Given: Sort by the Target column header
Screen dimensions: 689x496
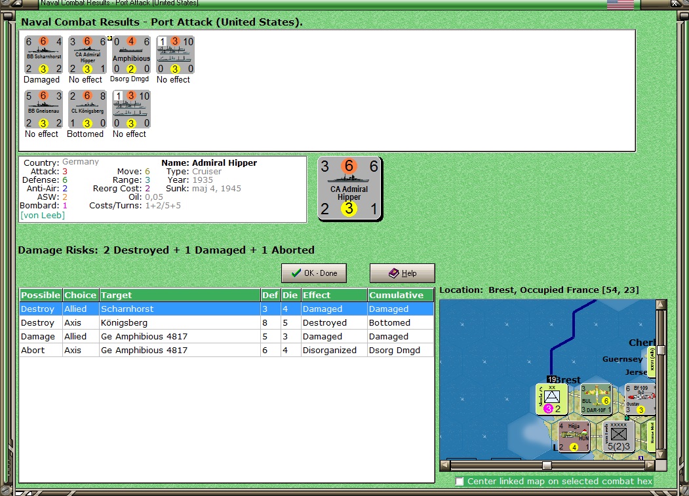Looking at the screenshot, I should click(180, 296).
